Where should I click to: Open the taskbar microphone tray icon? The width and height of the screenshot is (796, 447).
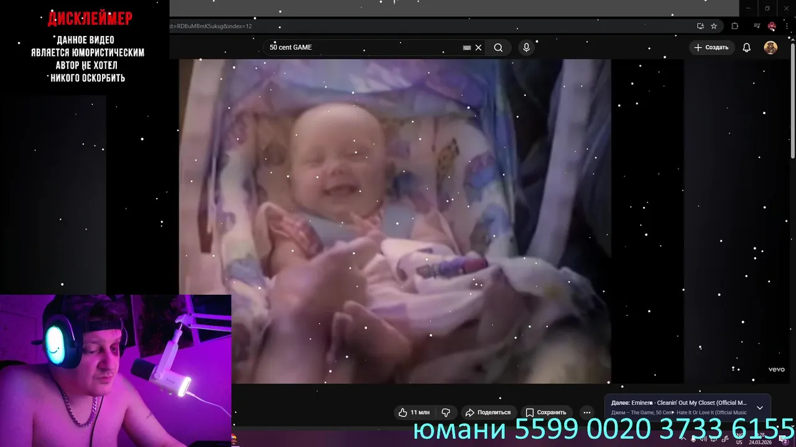(x=693, y=439)
